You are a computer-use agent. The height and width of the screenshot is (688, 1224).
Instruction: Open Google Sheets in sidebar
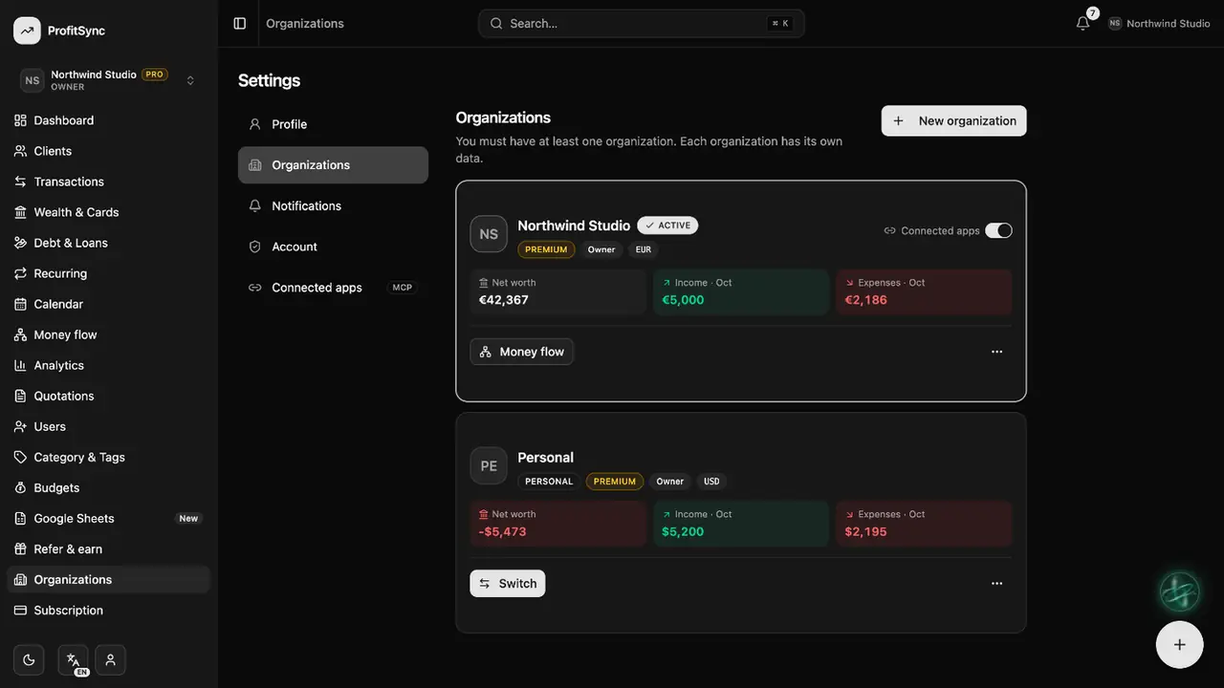108,518
